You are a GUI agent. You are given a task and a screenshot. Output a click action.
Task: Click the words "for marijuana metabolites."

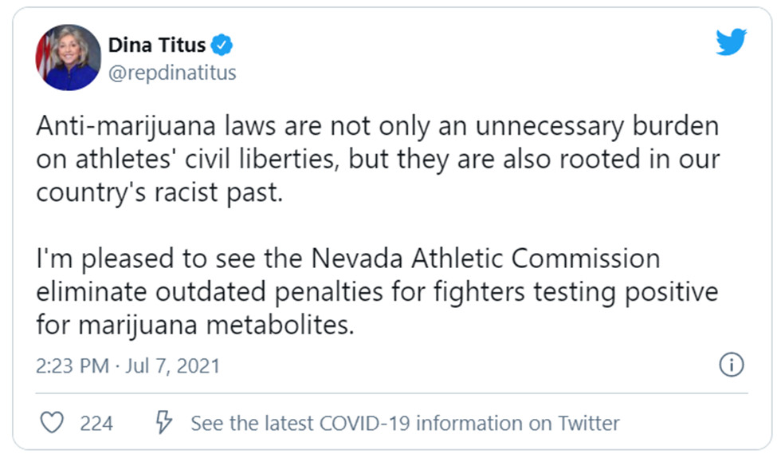click(194, 325)
